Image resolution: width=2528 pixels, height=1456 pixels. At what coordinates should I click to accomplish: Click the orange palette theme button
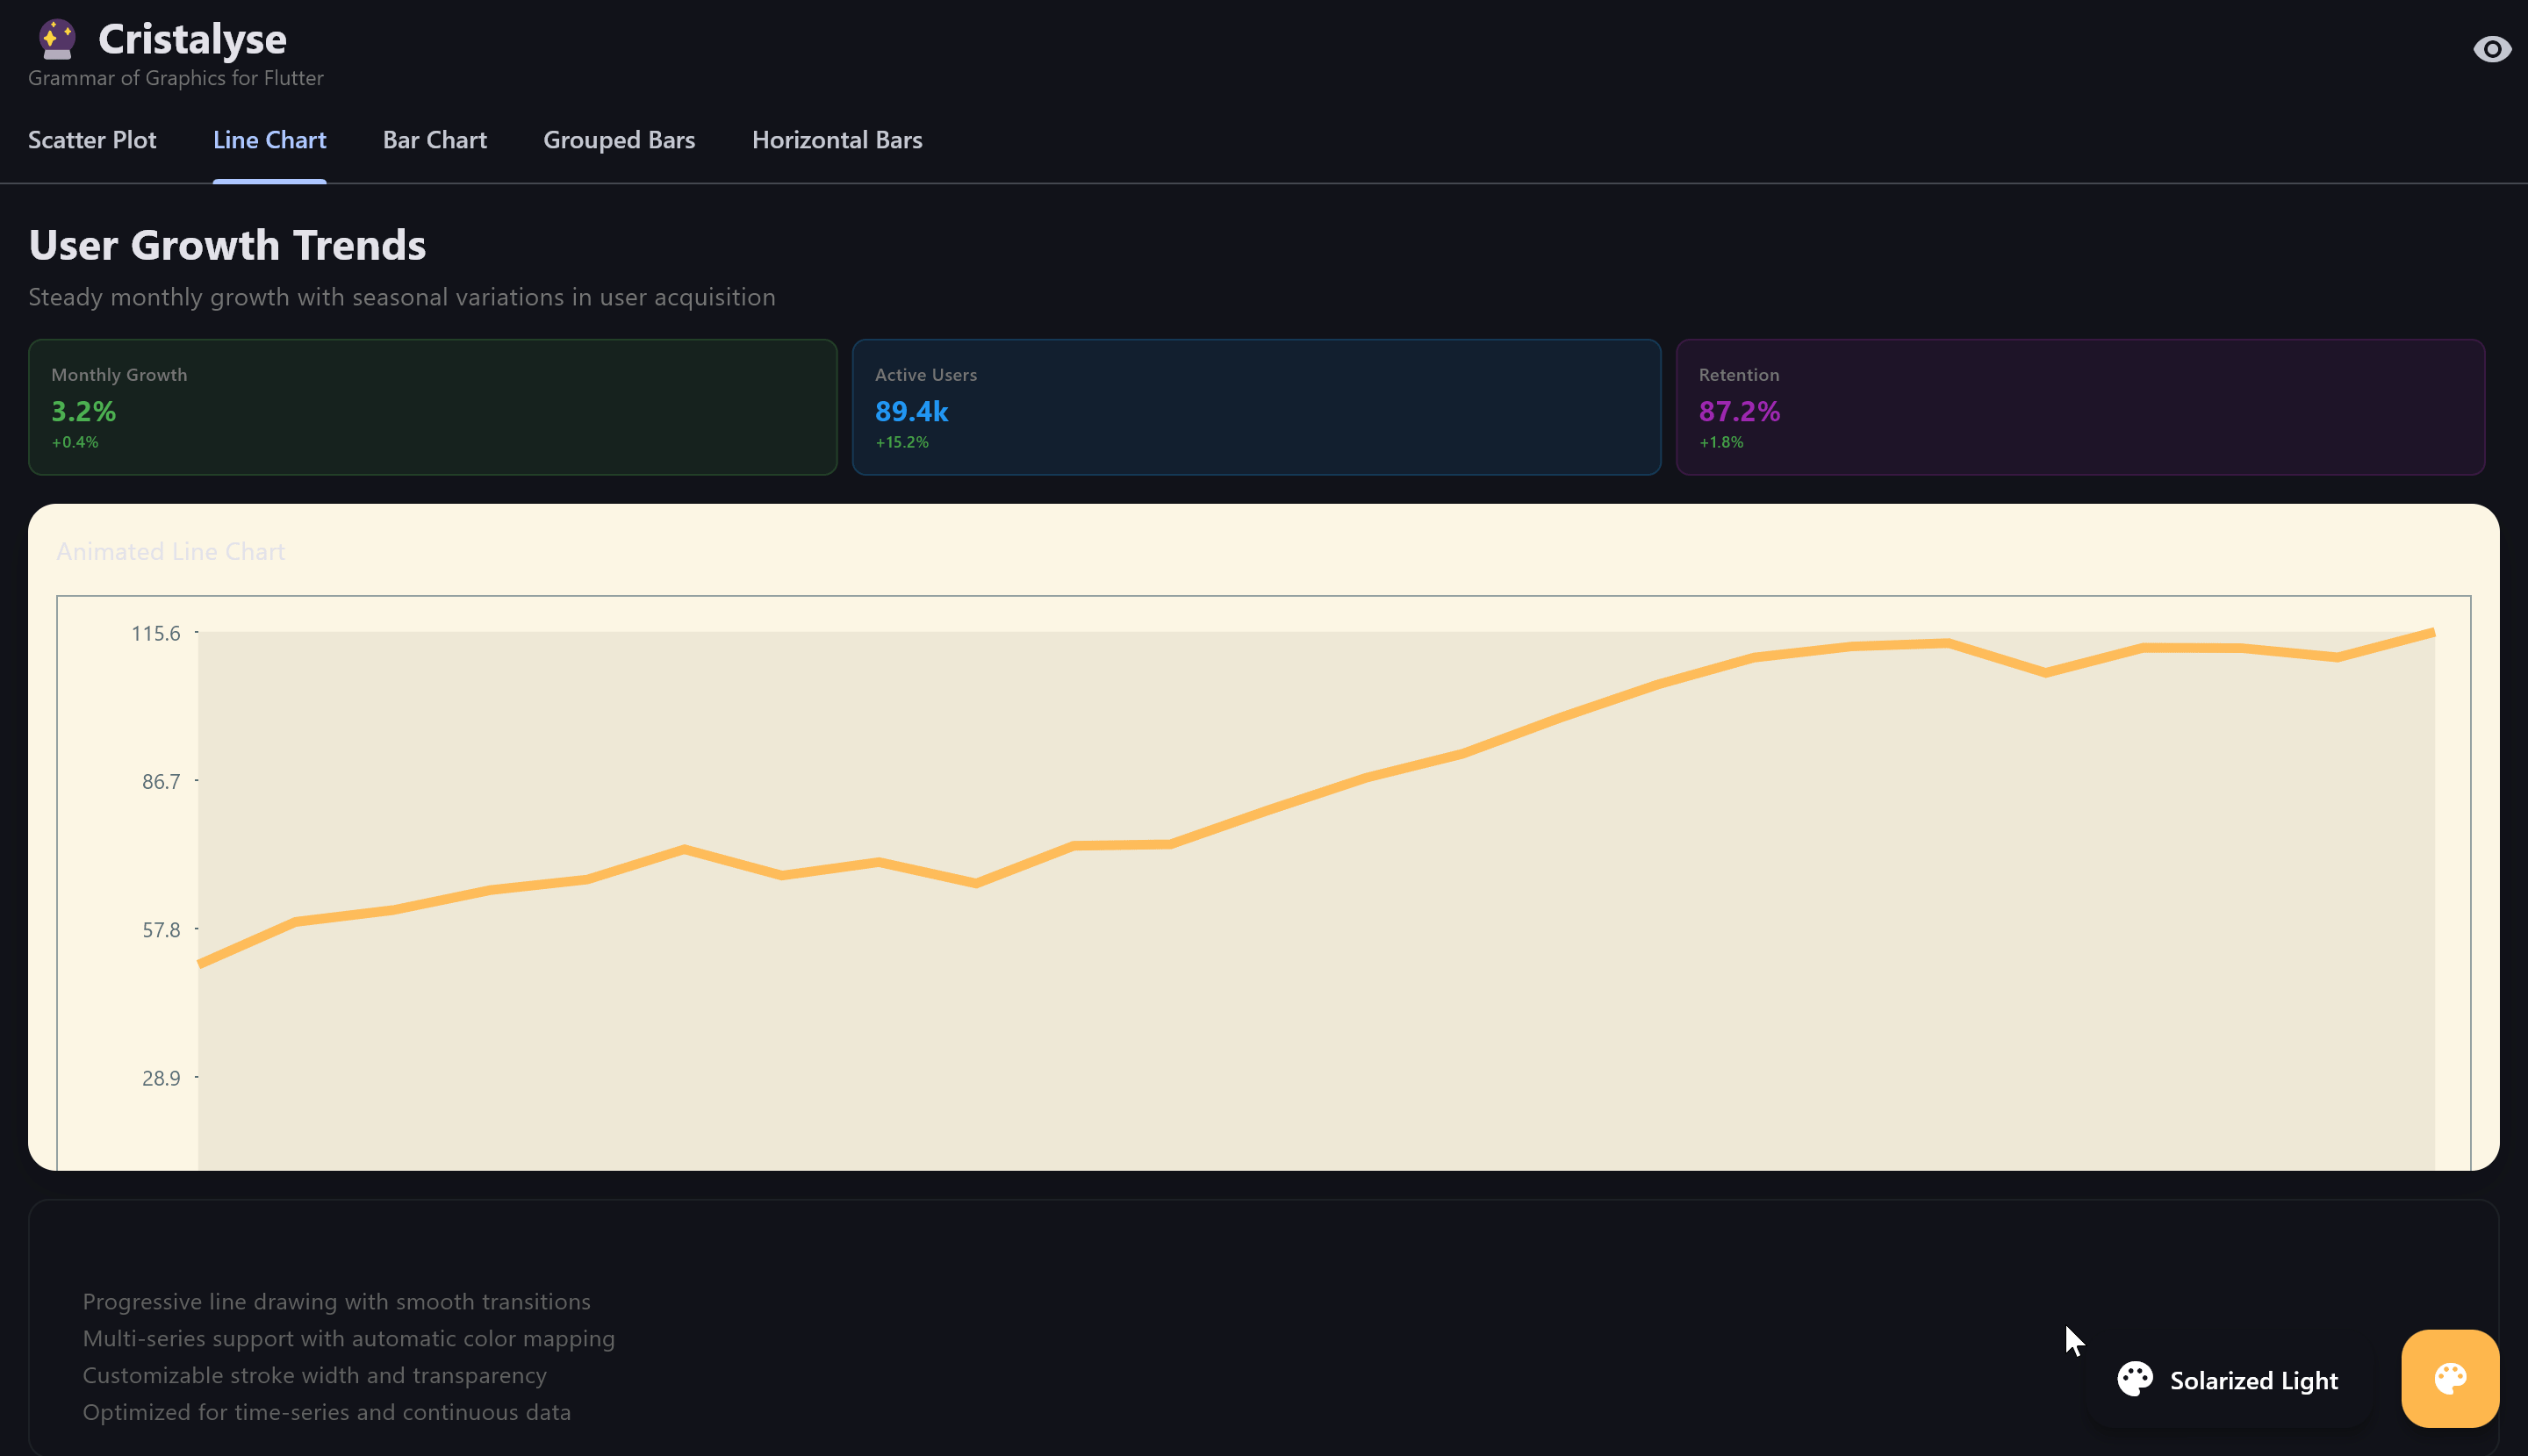(2449, 1378)
